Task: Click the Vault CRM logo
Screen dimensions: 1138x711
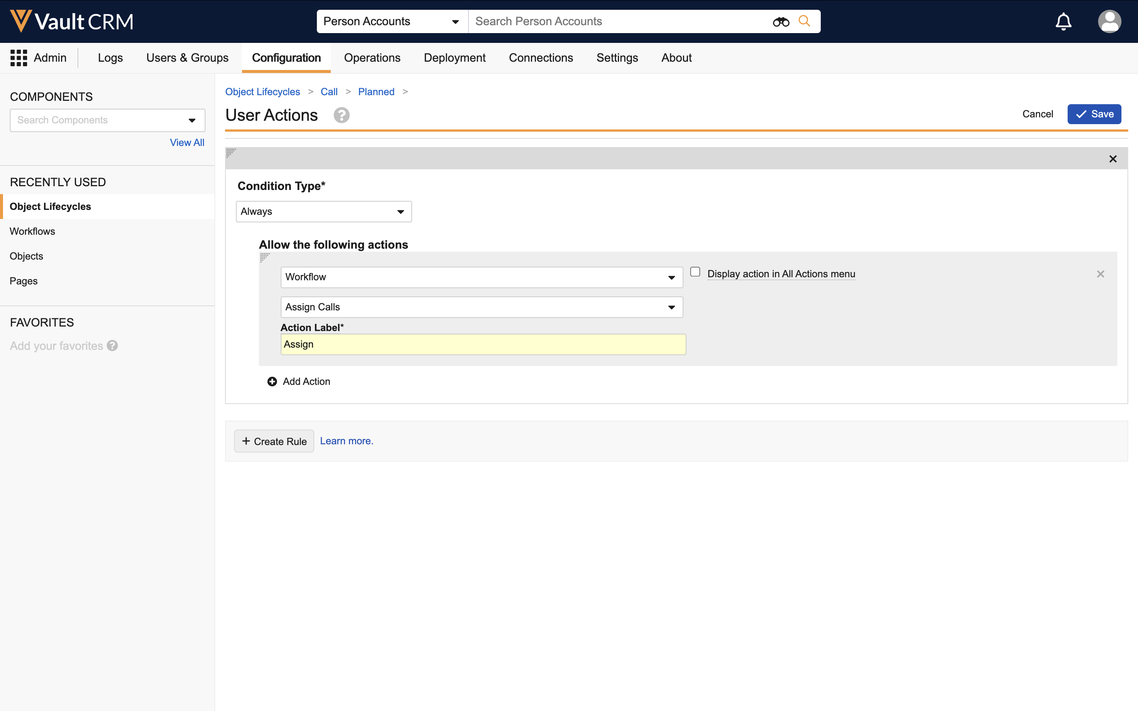Action: click(x=72, y=21)
